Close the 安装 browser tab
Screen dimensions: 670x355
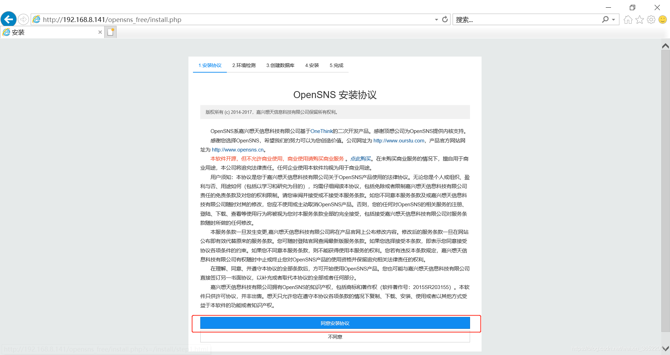click(x=100, y=32)
